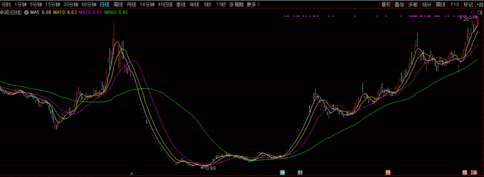Expand the 更多 periods list
Image resolution: width=484 pixels, height=177 pixels.
[253, 4]
